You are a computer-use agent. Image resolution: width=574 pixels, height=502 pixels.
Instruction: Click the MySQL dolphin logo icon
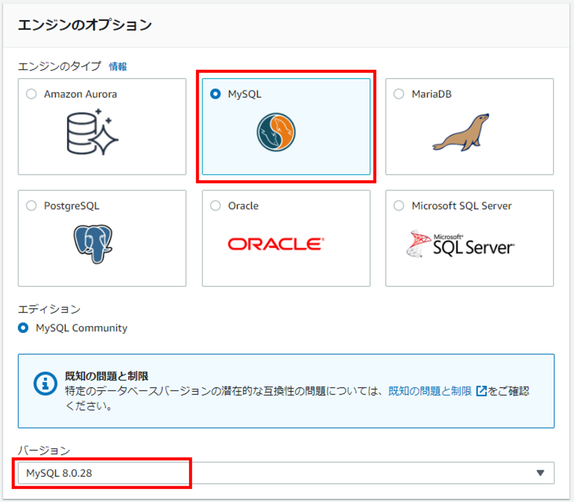(x=276, y=132)
